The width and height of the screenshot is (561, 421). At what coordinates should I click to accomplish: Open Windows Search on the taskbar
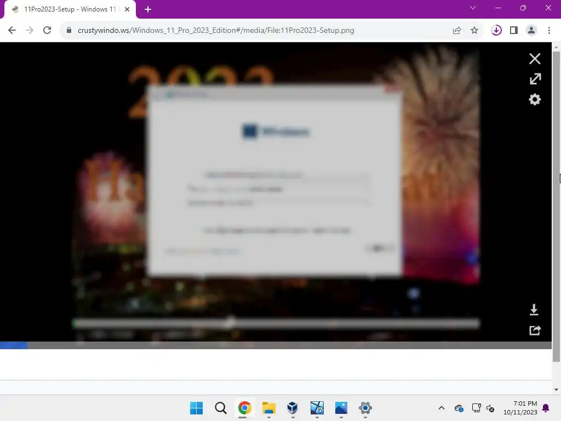220,408
